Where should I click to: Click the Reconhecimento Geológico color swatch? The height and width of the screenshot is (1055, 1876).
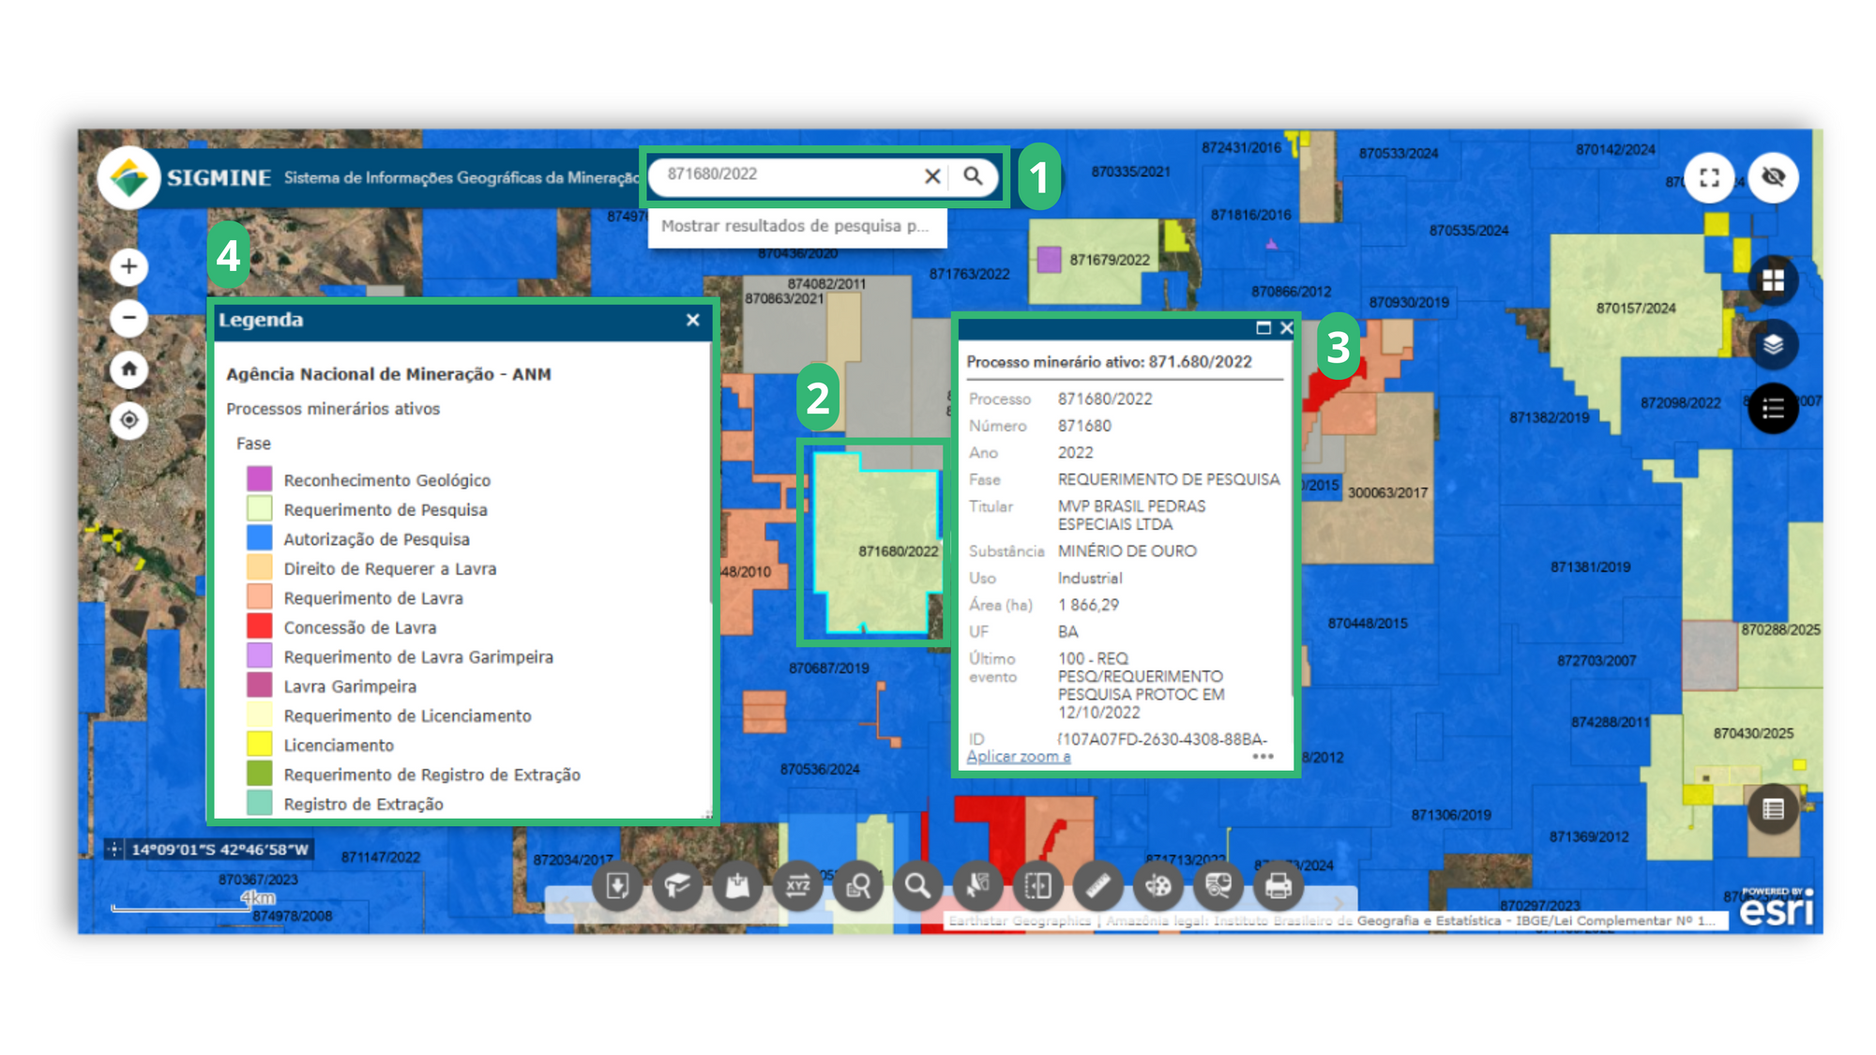click(x=259, y=479)
